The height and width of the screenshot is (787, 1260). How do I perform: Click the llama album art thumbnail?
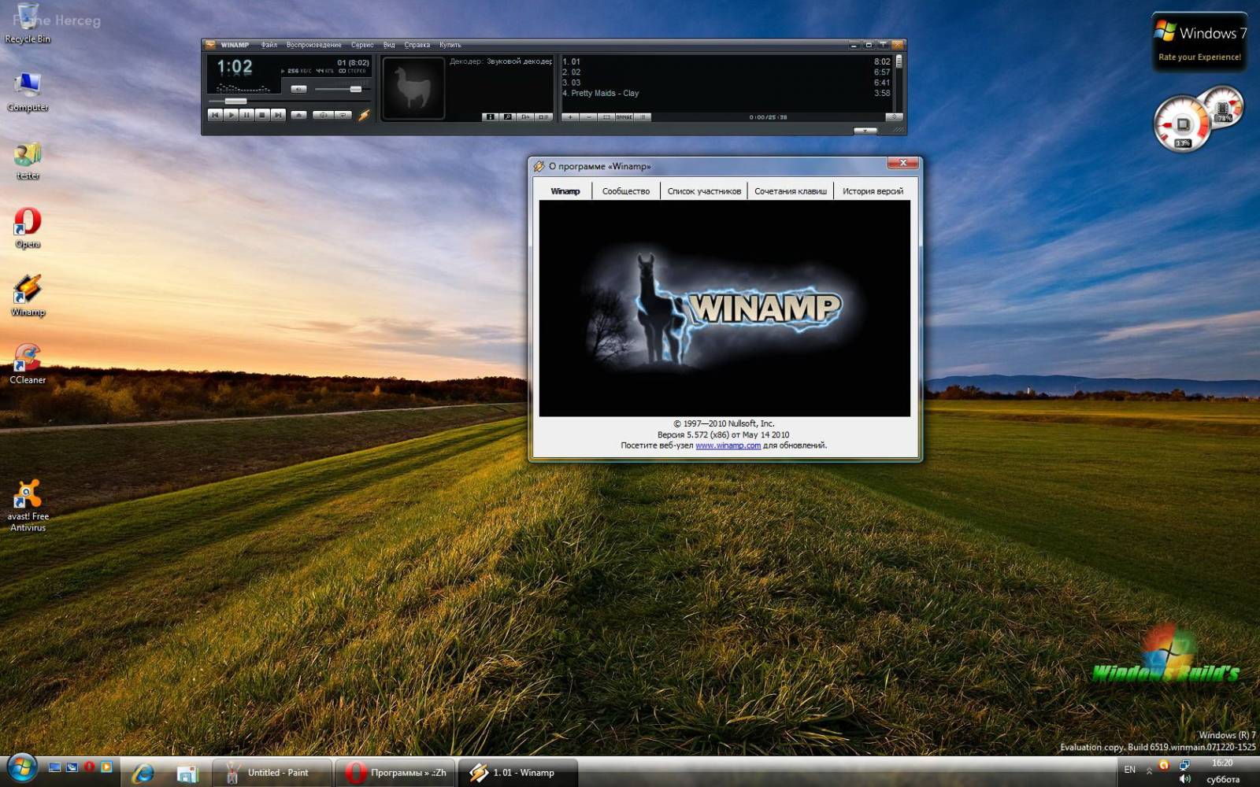click(413, 88)
